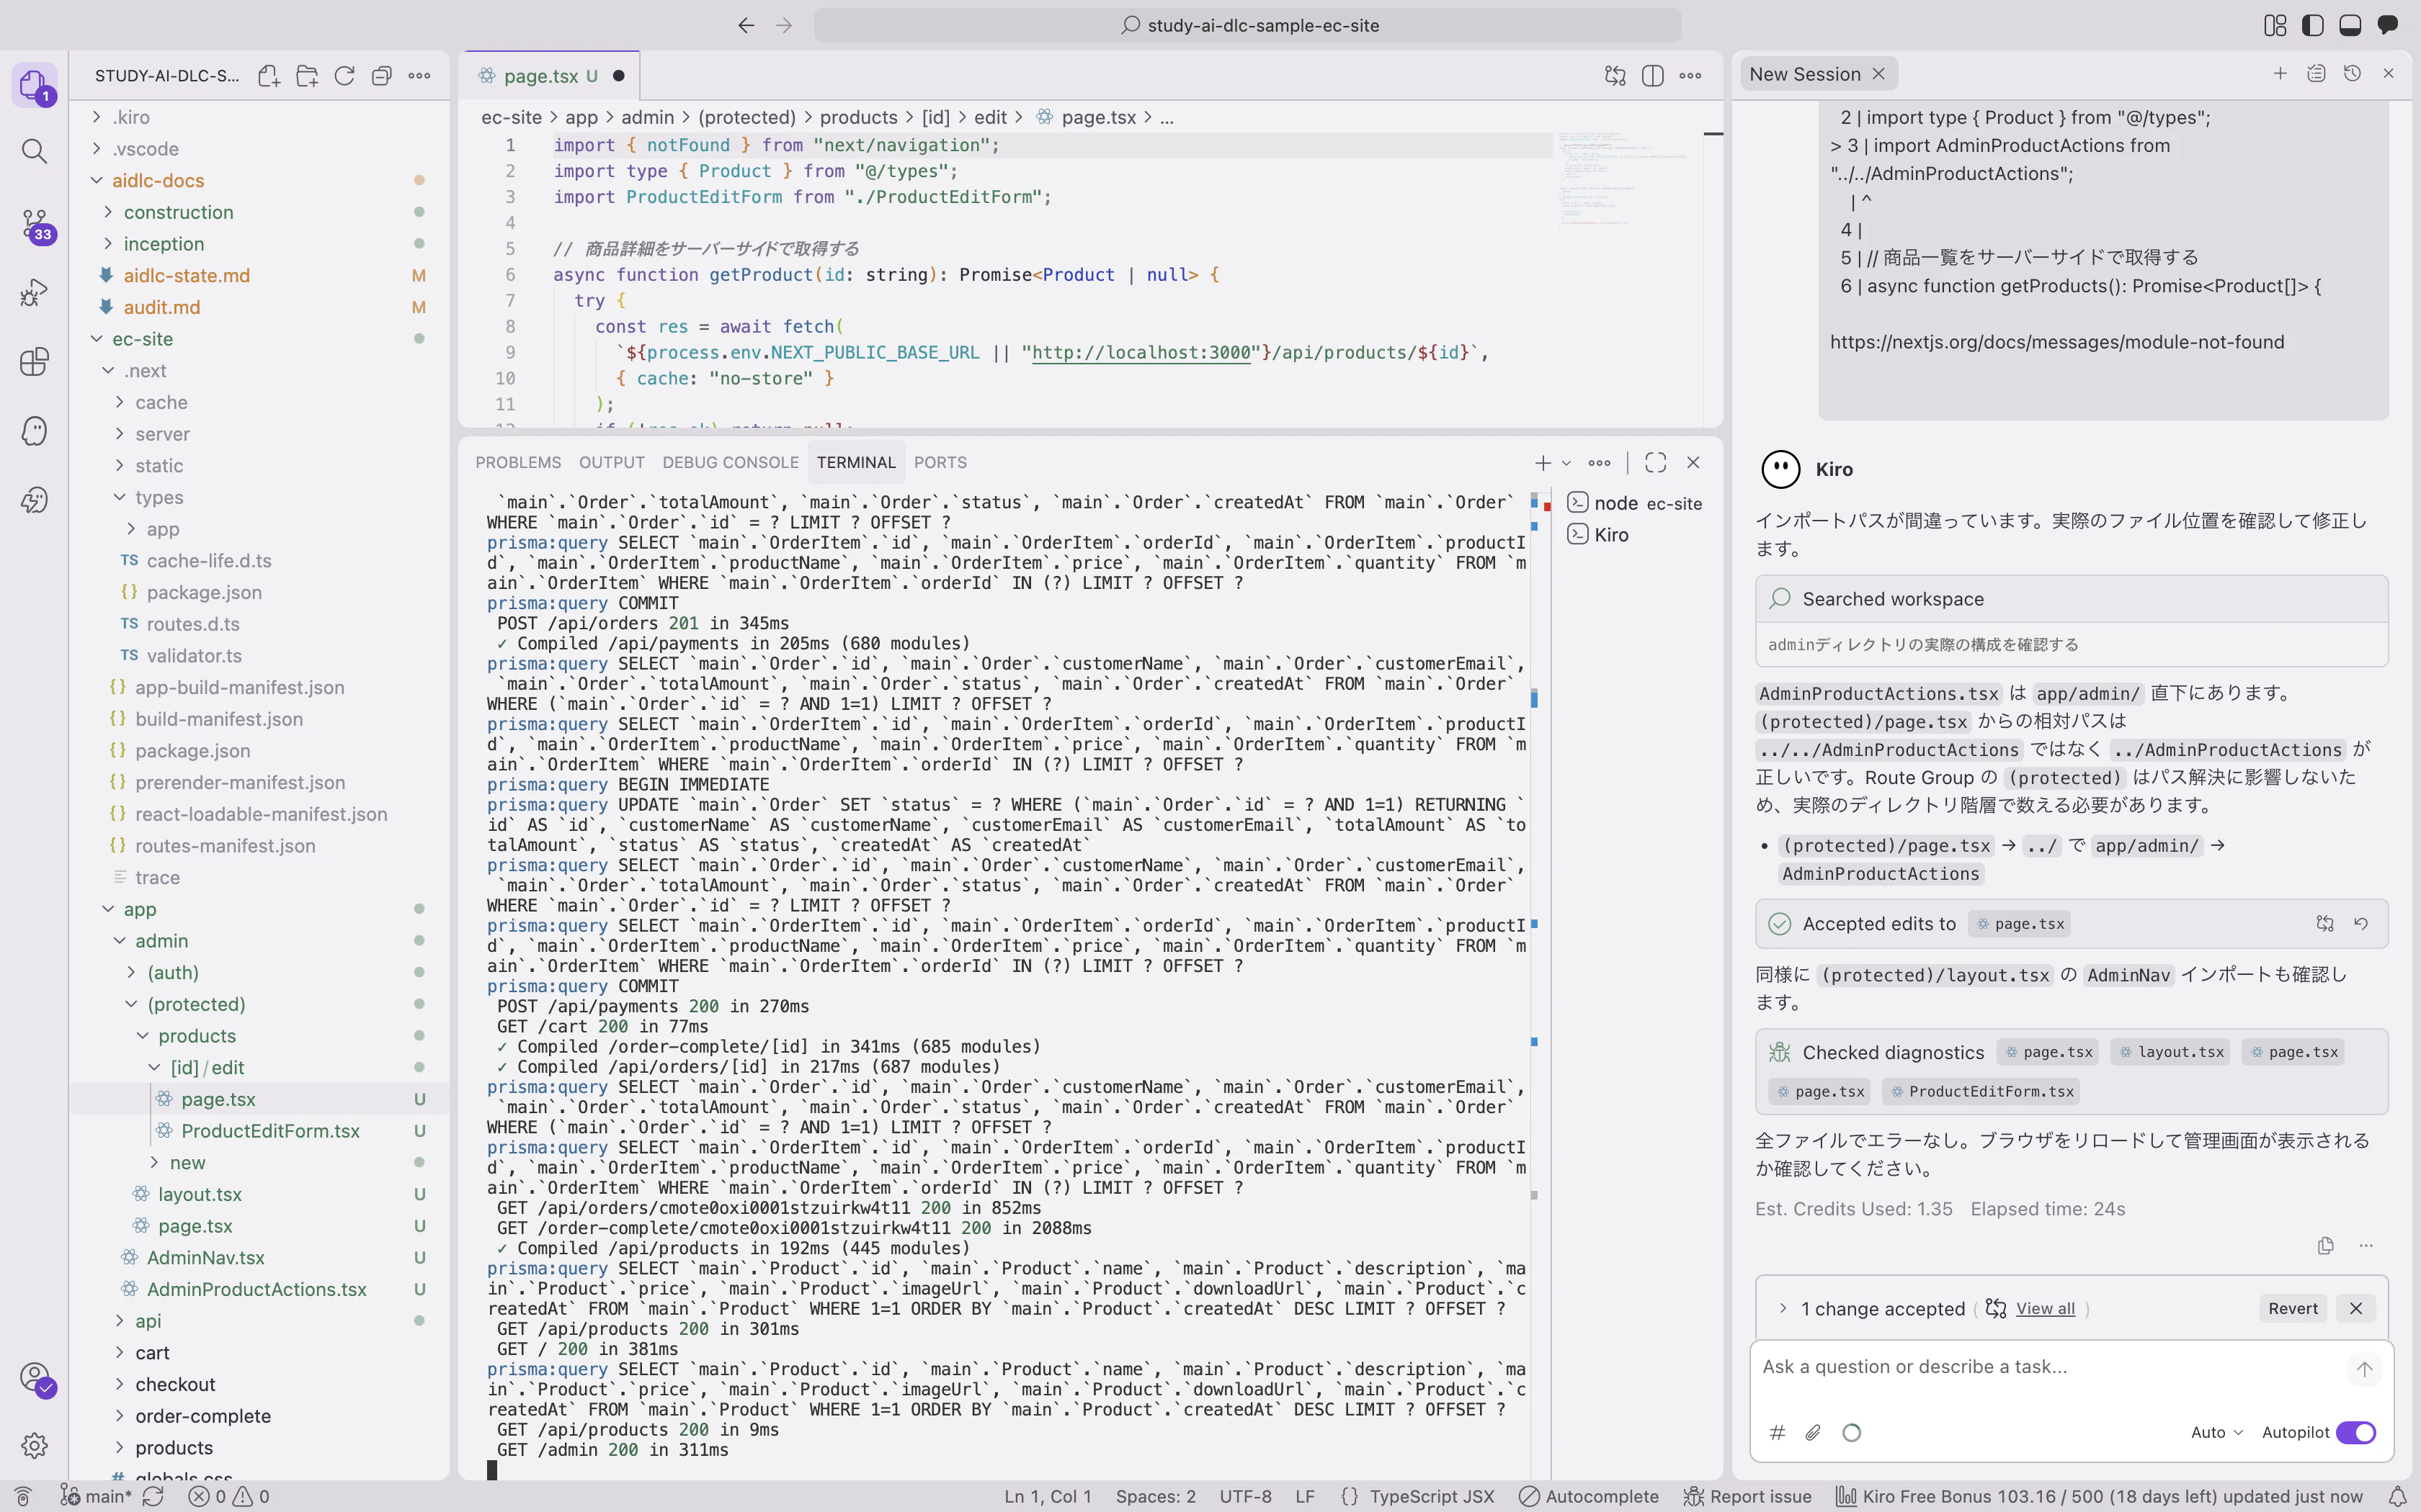The height and width of the screenshot is (1512, 2421).
Task: Open the Search view in the activity bar
Action: pos(34,151)
